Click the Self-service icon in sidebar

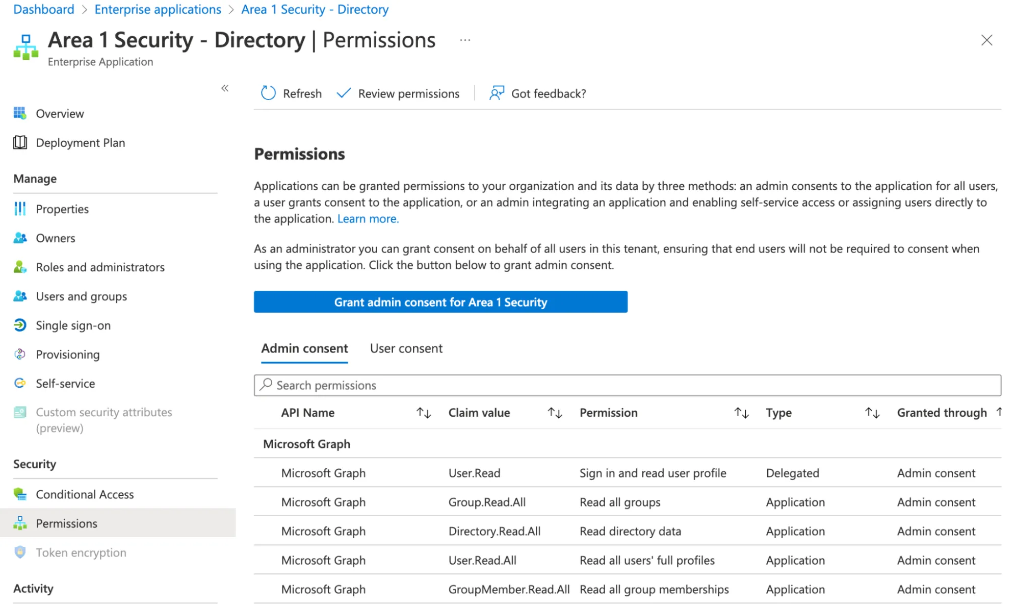(19, 383)
